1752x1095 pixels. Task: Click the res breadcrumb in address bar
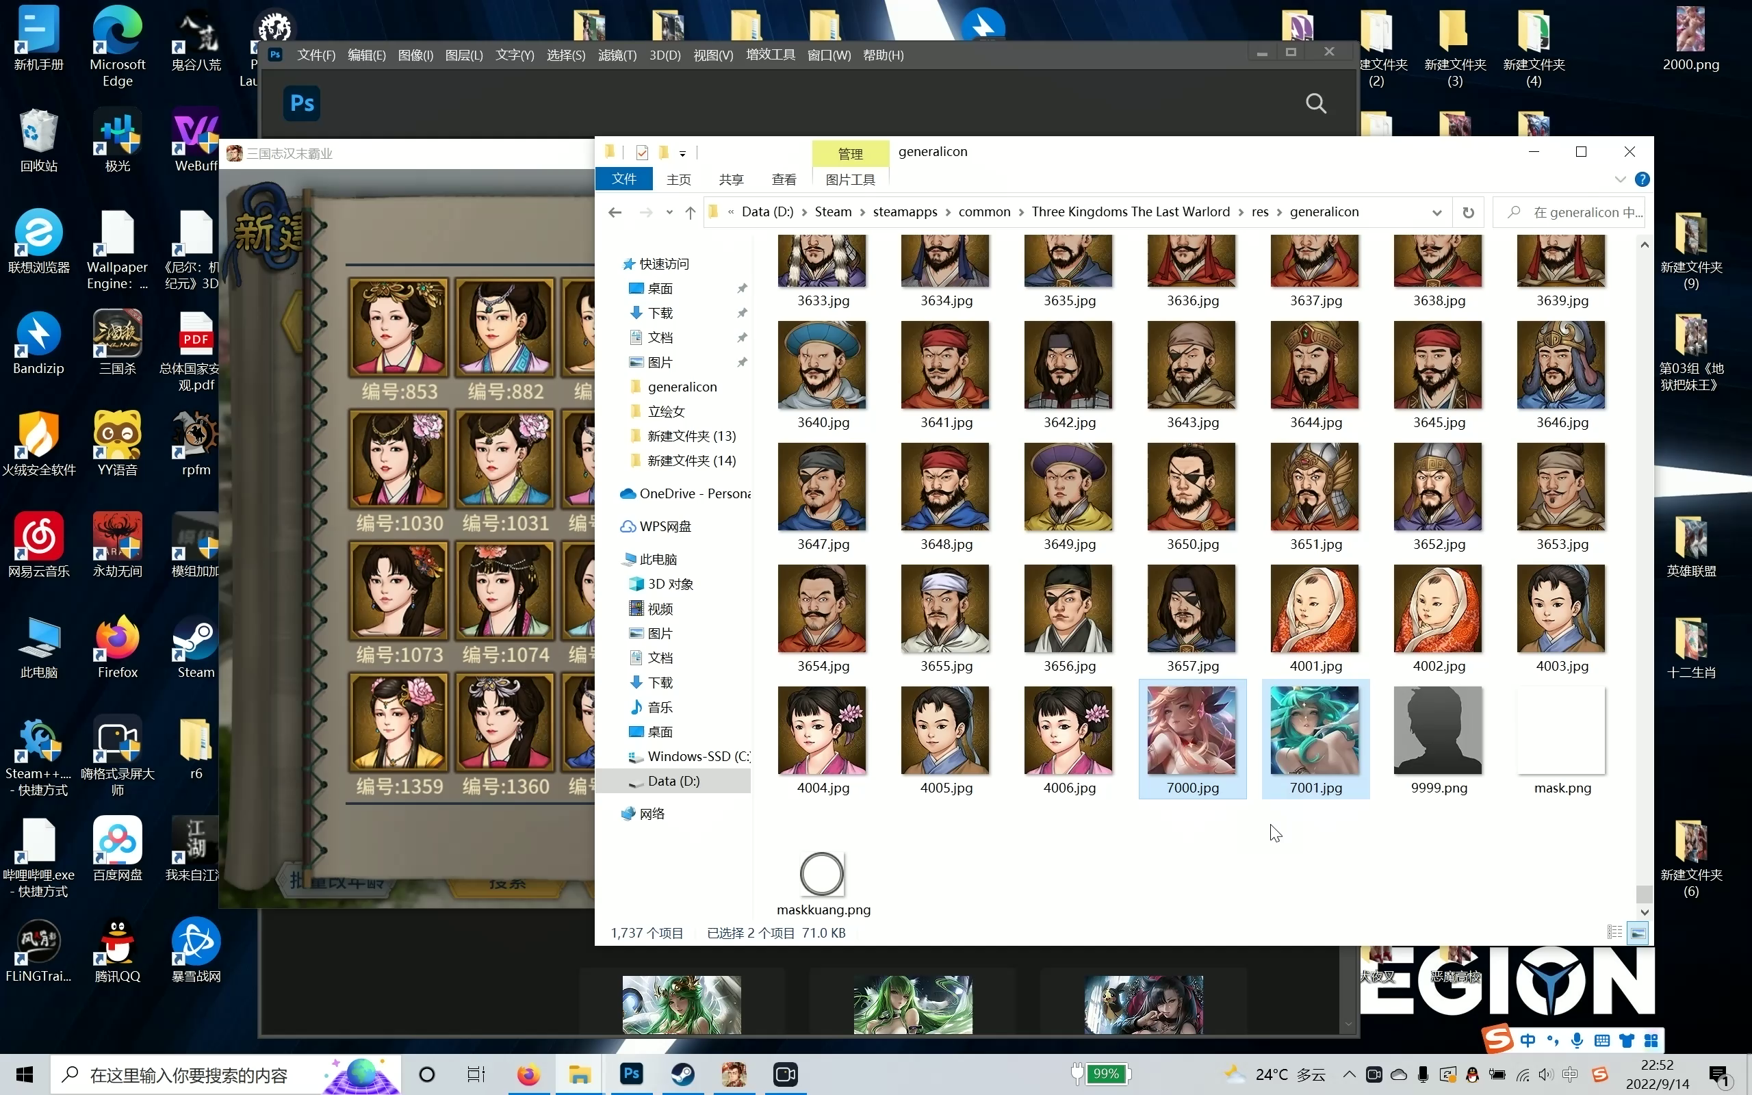click(x=1260, y=211)
